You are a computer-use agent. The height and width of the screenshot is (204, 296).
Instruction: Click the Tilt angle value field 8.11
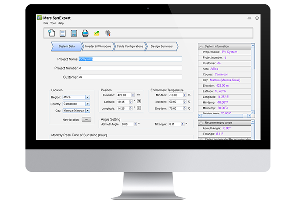(x=175, y=124)
